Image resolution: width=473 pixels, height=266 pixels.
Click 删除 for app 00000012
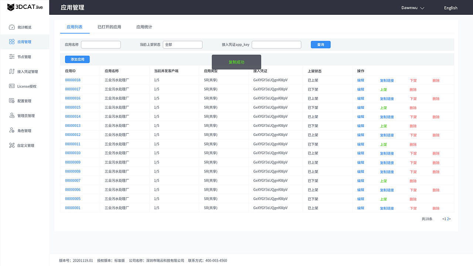[x=436, y=135]
